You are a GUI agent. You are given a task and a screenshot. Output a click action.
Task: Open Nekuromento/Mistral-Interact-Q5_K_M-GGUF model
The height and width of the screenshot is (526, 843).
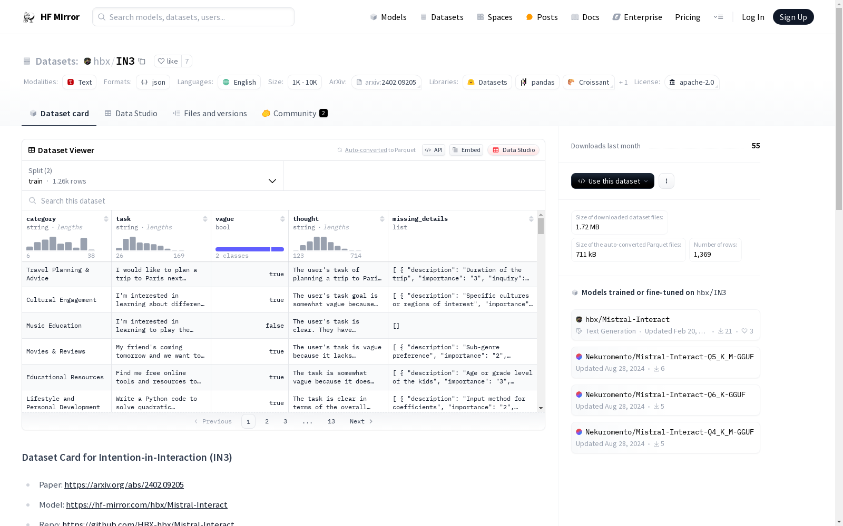click(665, 362)
